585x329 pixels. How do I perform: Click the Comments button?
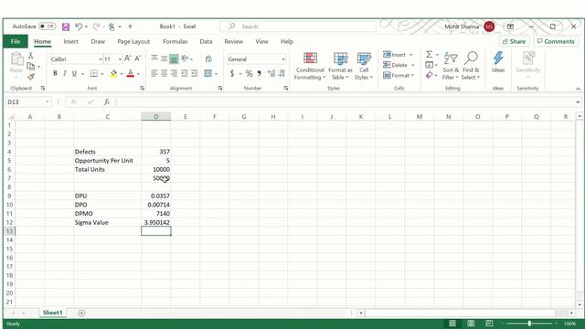pyautogui.click(x=556, y=41)
